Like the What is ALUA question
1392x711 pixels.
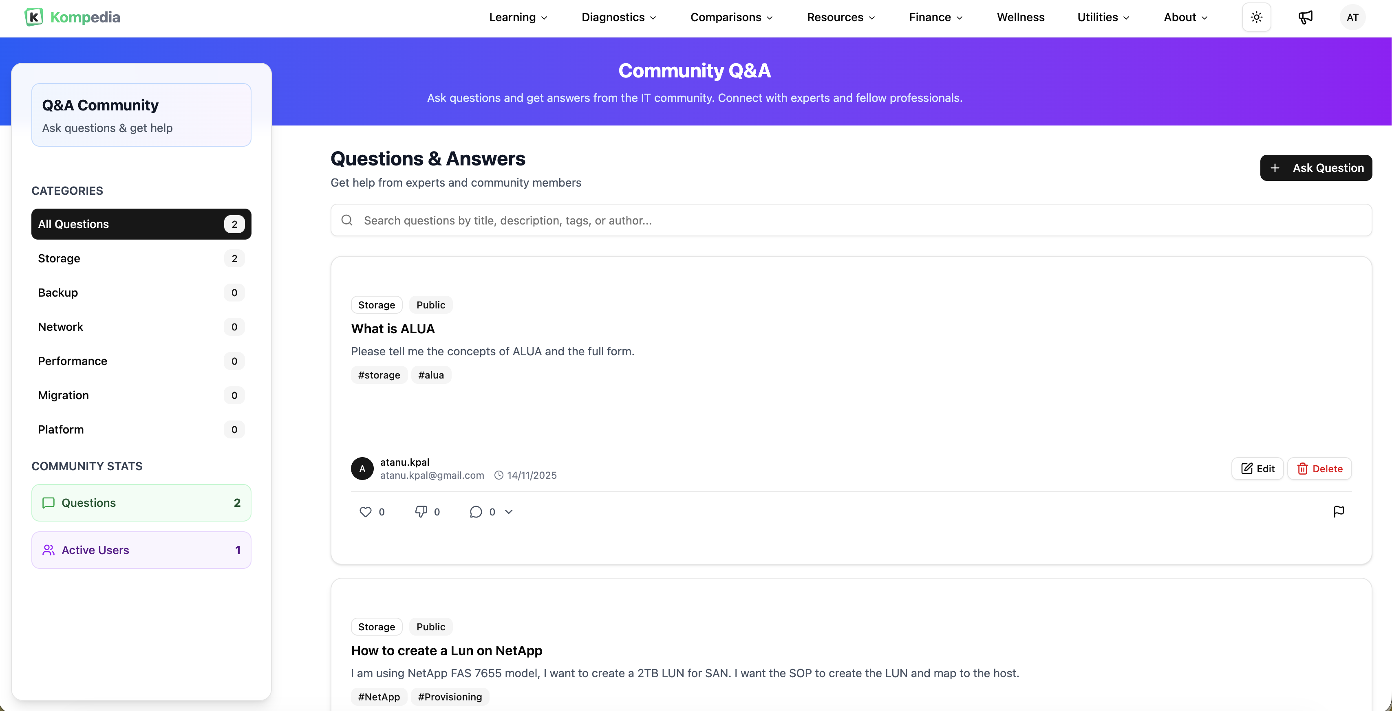coord(366,512)
